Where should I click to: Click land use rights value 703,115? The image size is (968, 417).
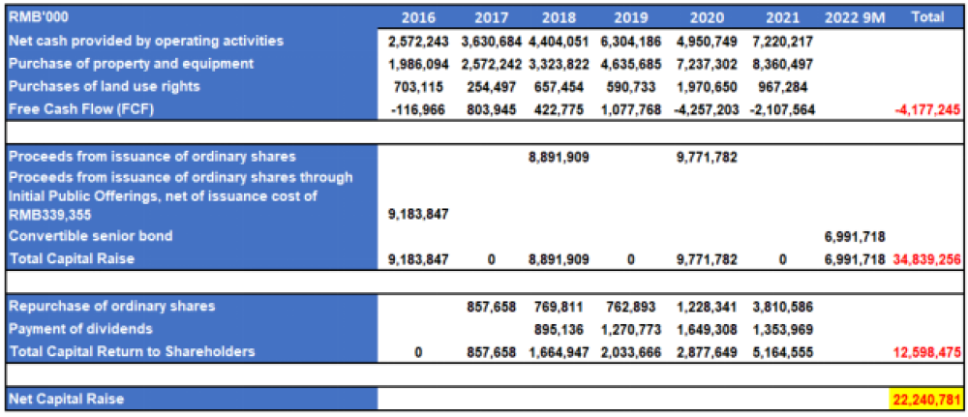pyautogui.click(x=418, y=86)
